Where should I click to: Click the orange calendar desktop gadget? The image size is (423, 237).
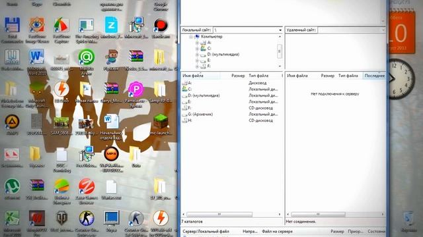click(x=402, y=32)
